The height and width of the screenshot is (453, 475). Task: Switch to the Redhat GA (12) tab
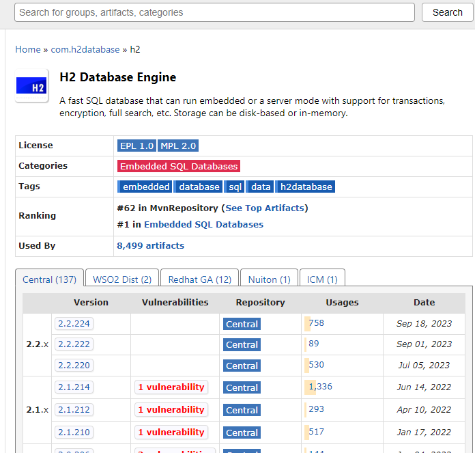click(200, 279)
